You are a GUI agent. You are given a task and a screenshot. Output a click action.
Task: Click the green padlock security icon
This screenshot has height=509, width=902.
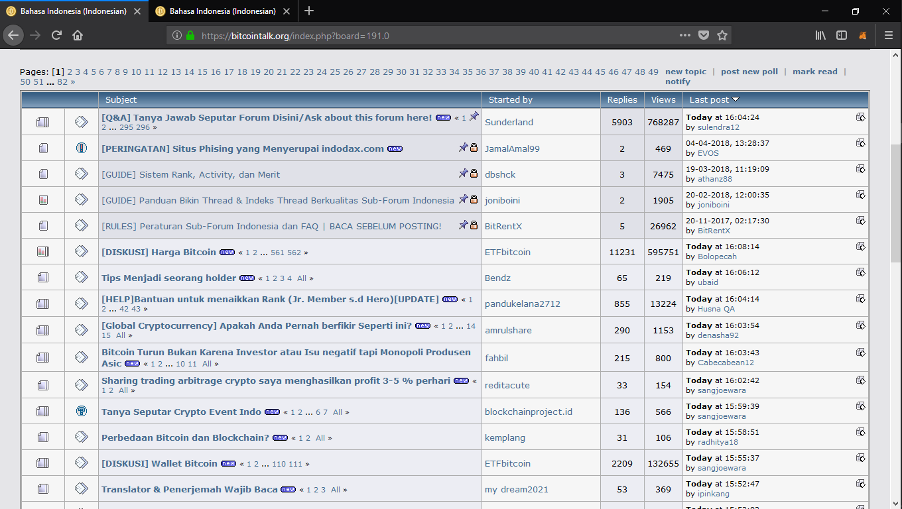coord(190,36)
